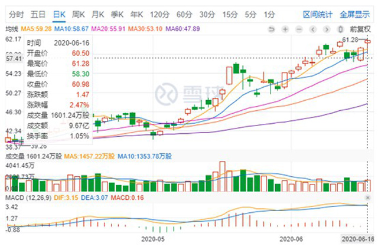Click the 涨跌幅 2.47% tooltip value

click(79, 105)
